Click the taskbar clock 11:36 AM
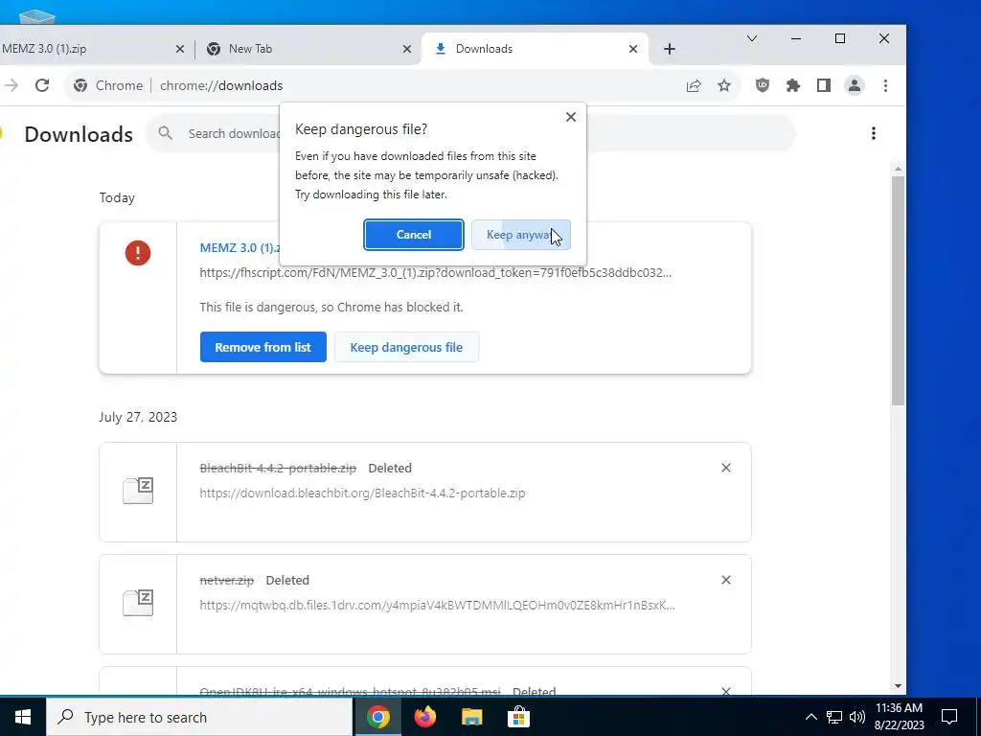Image resolution: width=981 pixels, height=736 pixels. tap(899, 717)
